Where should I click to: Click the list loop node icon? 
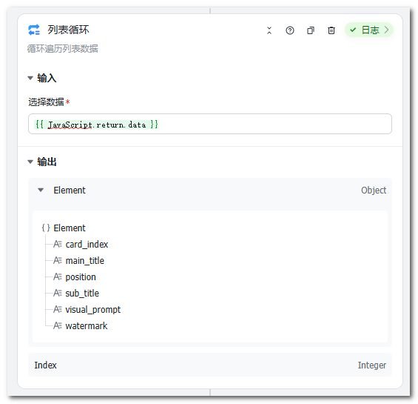click(34, 30)
